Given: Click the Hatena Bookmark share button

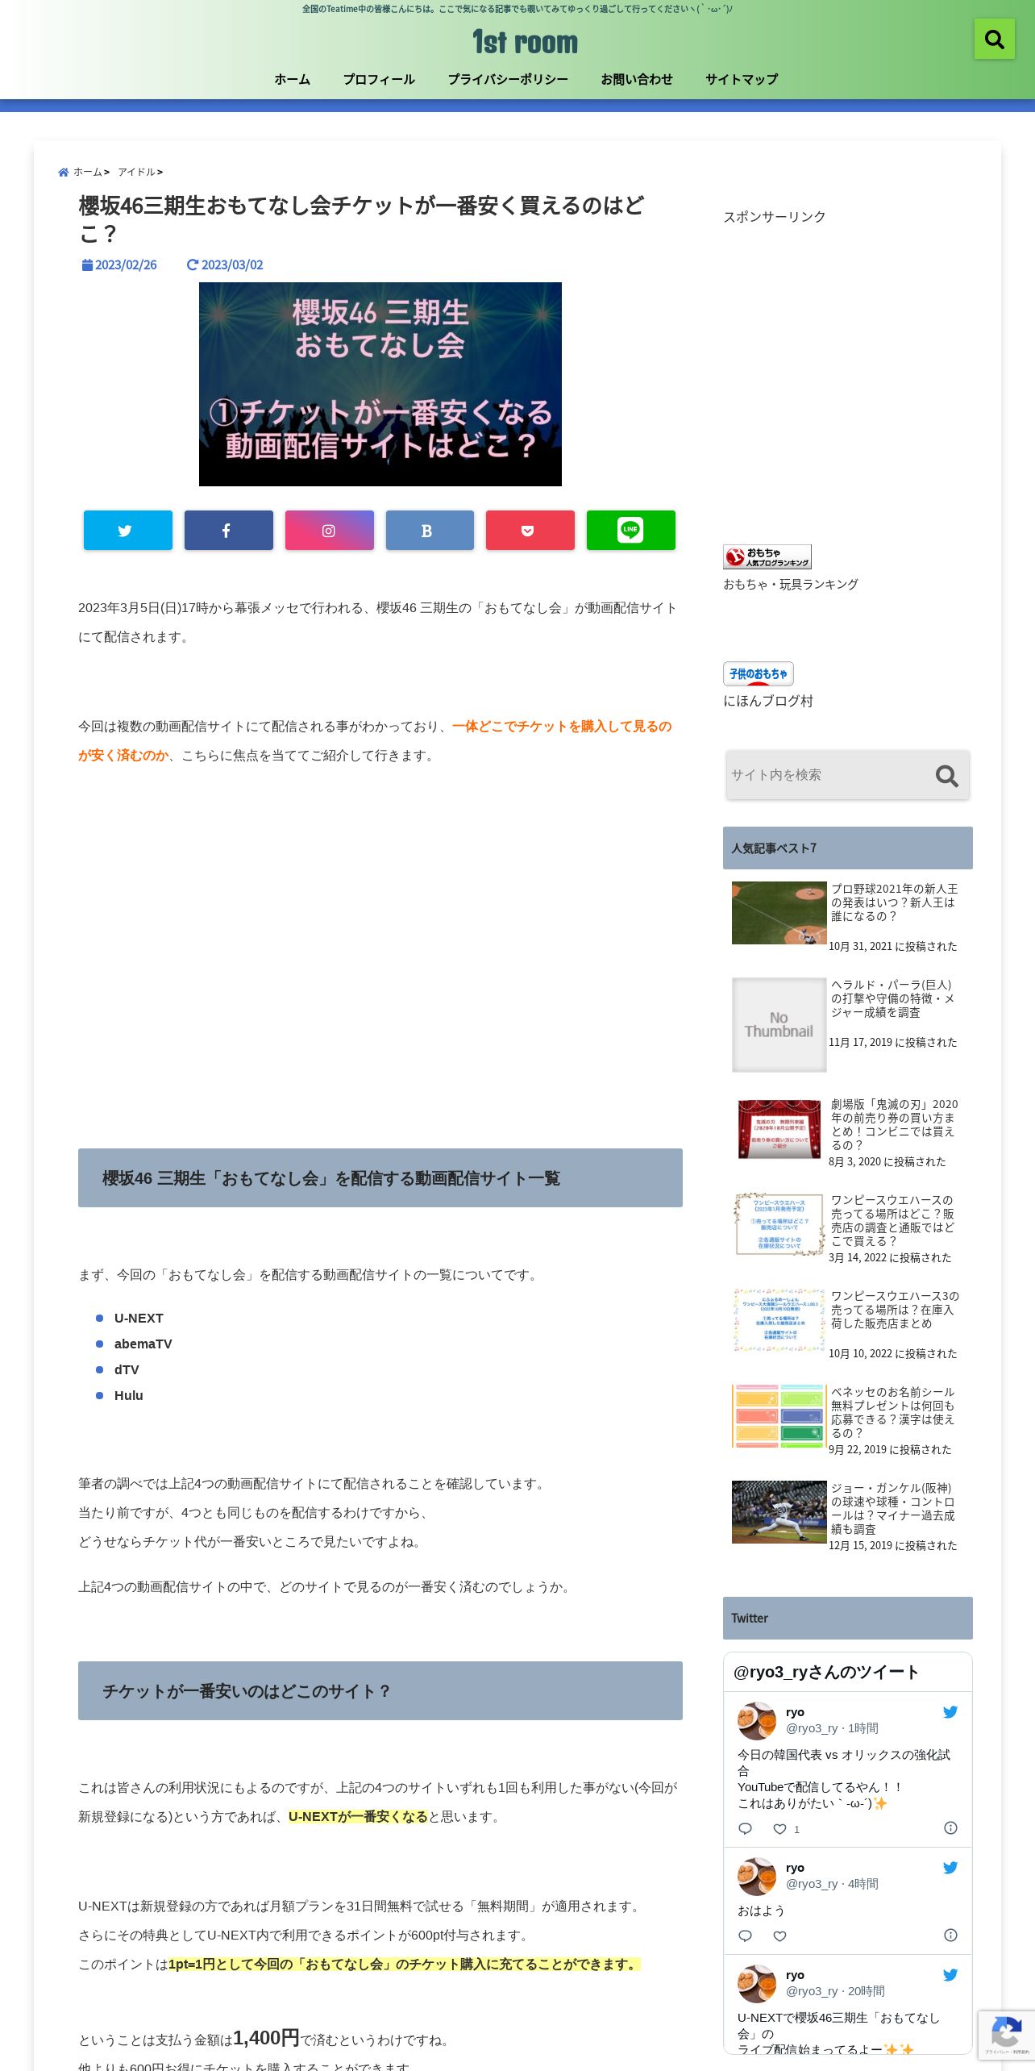Looking at the screenshot, I should pyautogui.click(x=430, y=530).
